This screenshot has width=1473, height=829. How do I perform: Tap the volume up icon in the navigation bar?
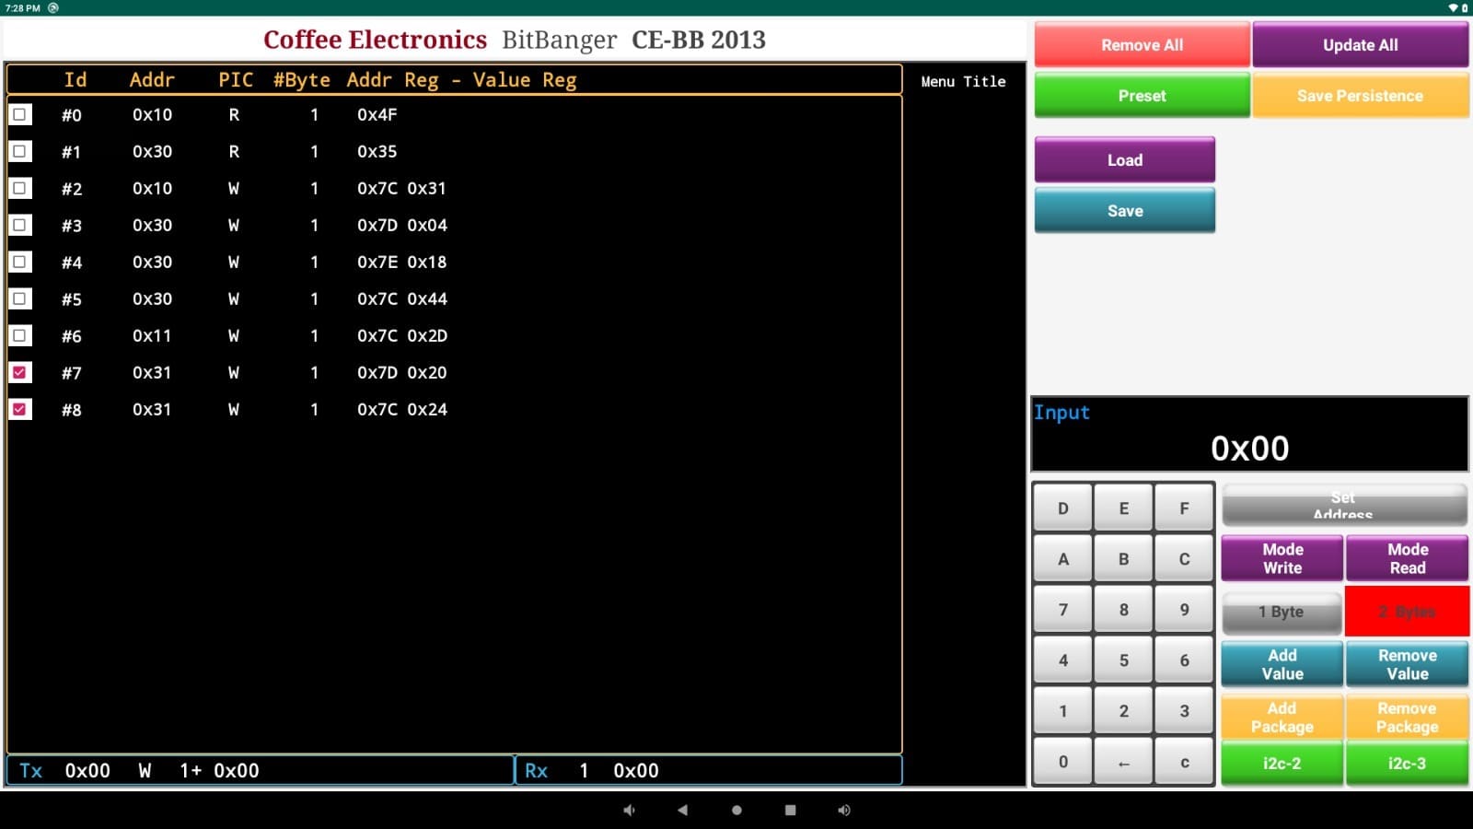click(842, 809)
